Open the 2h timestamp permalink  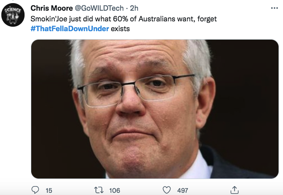pos(134,8)
